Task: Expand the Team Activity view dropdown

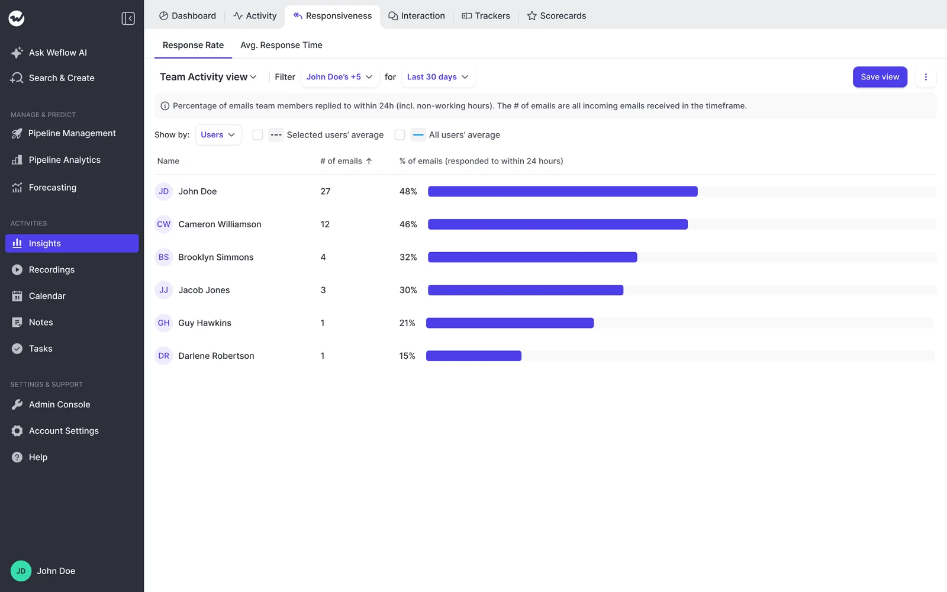Action: (x=208, y=77)
